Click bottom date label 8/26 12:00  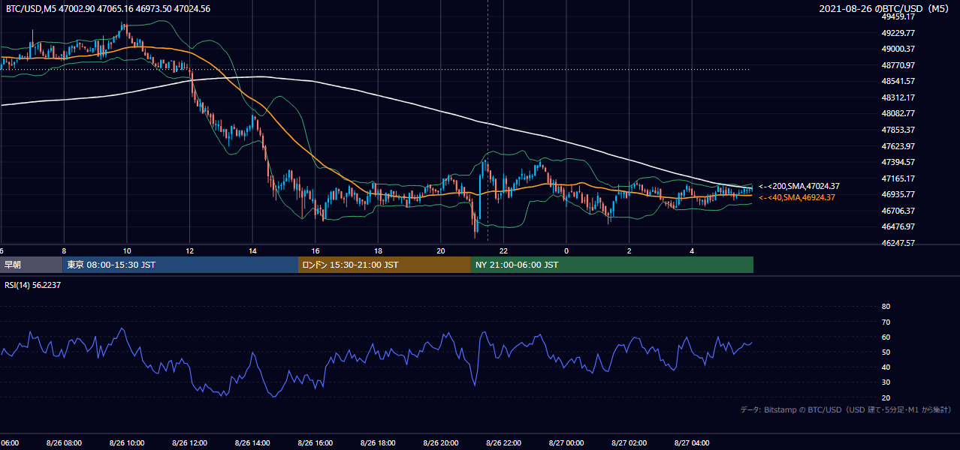click(189, 443)
